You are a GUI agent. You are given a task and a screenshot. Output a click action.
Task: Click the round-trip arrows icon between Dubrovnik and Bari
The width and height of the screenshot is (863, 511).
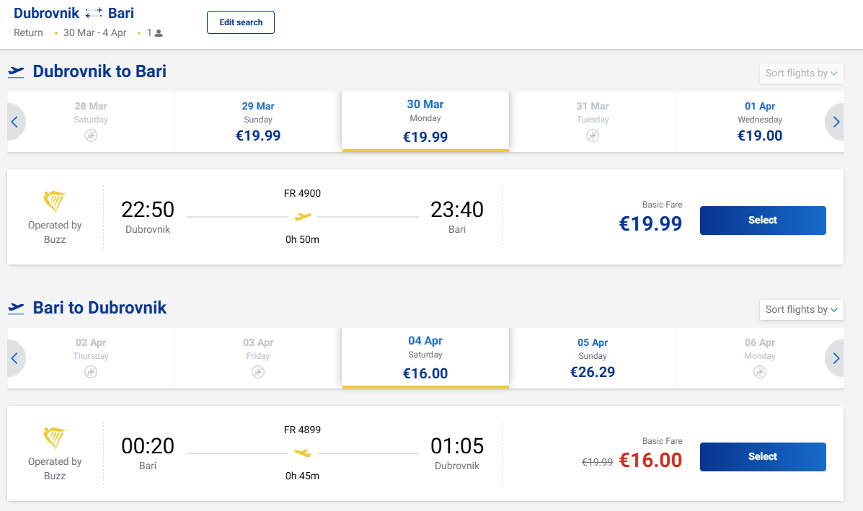click(x=94, y=14)
